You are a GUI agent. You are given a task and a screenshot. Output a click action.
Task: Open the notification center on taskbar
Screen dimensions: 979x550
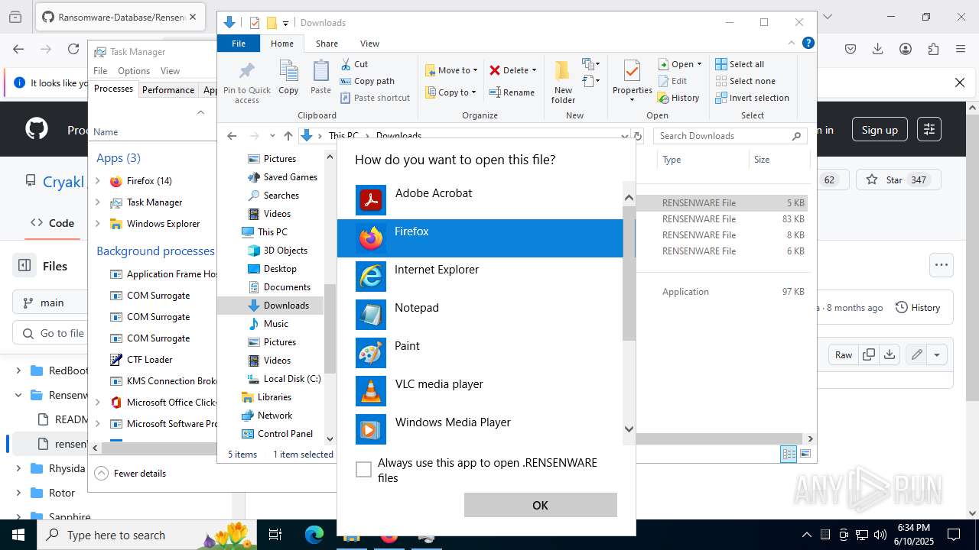(954, 535)
